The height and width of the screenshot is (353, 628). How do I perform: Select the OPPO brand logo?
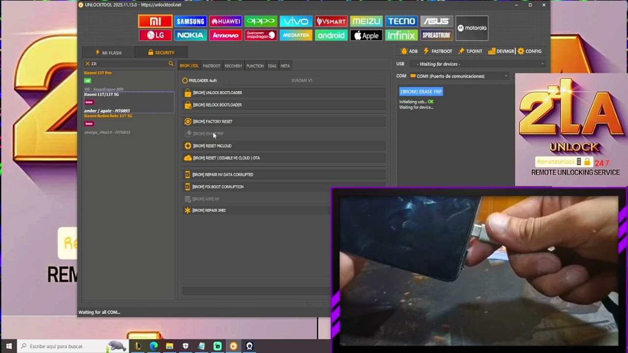[x=261, y=21]
